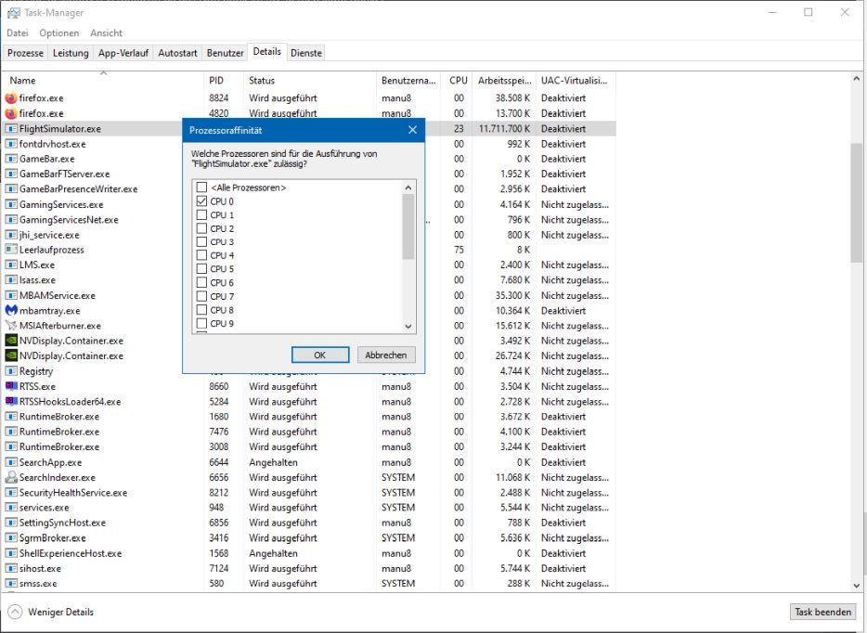
Task: Click the mbamtray.exe Malwarebytes icon
Action: 11,311
